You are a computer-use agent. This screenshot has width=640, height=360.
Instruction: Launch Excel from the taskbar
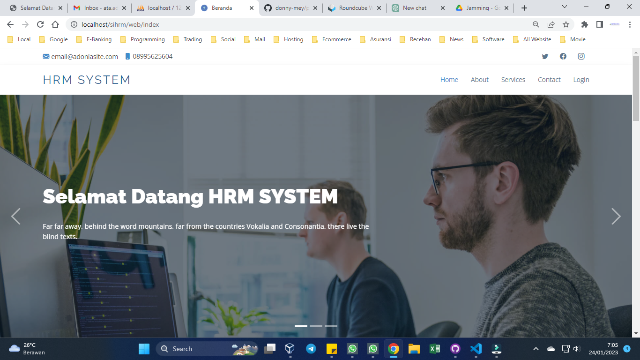pyautogui.click(x=434, y=349)
